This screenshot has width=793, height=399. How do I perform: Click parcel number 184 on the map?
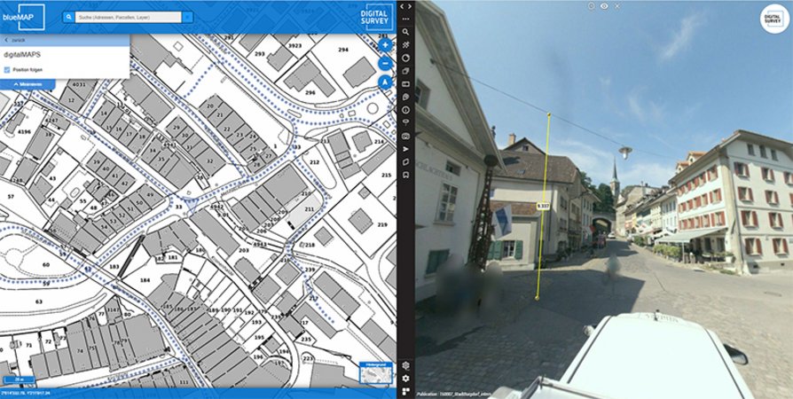(x=145, y=280)
